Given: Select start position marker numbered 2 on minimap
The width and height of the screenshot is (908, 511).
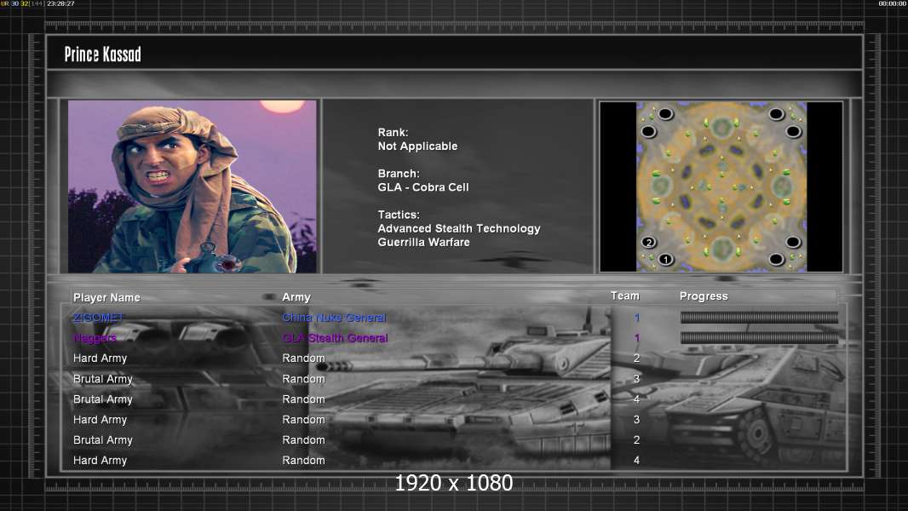Looking at the screenshot, I should point(648,242).
